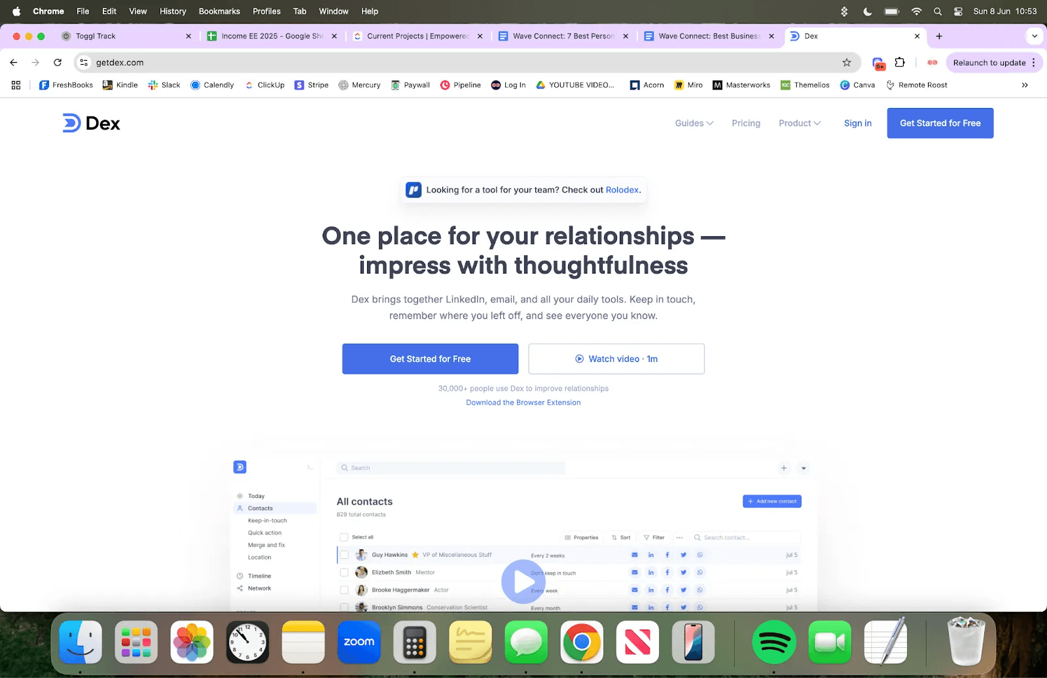
Task: Open FaceTime from the dock
Action: click(x=830, y=642)
